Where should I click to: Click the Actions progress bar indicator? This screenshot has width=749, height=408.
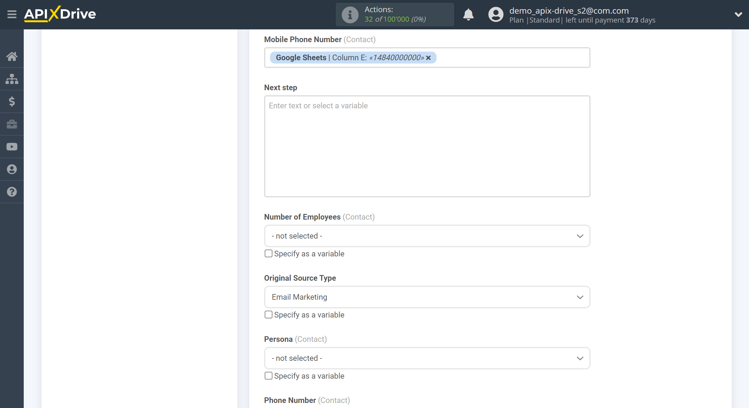(394, 15)
